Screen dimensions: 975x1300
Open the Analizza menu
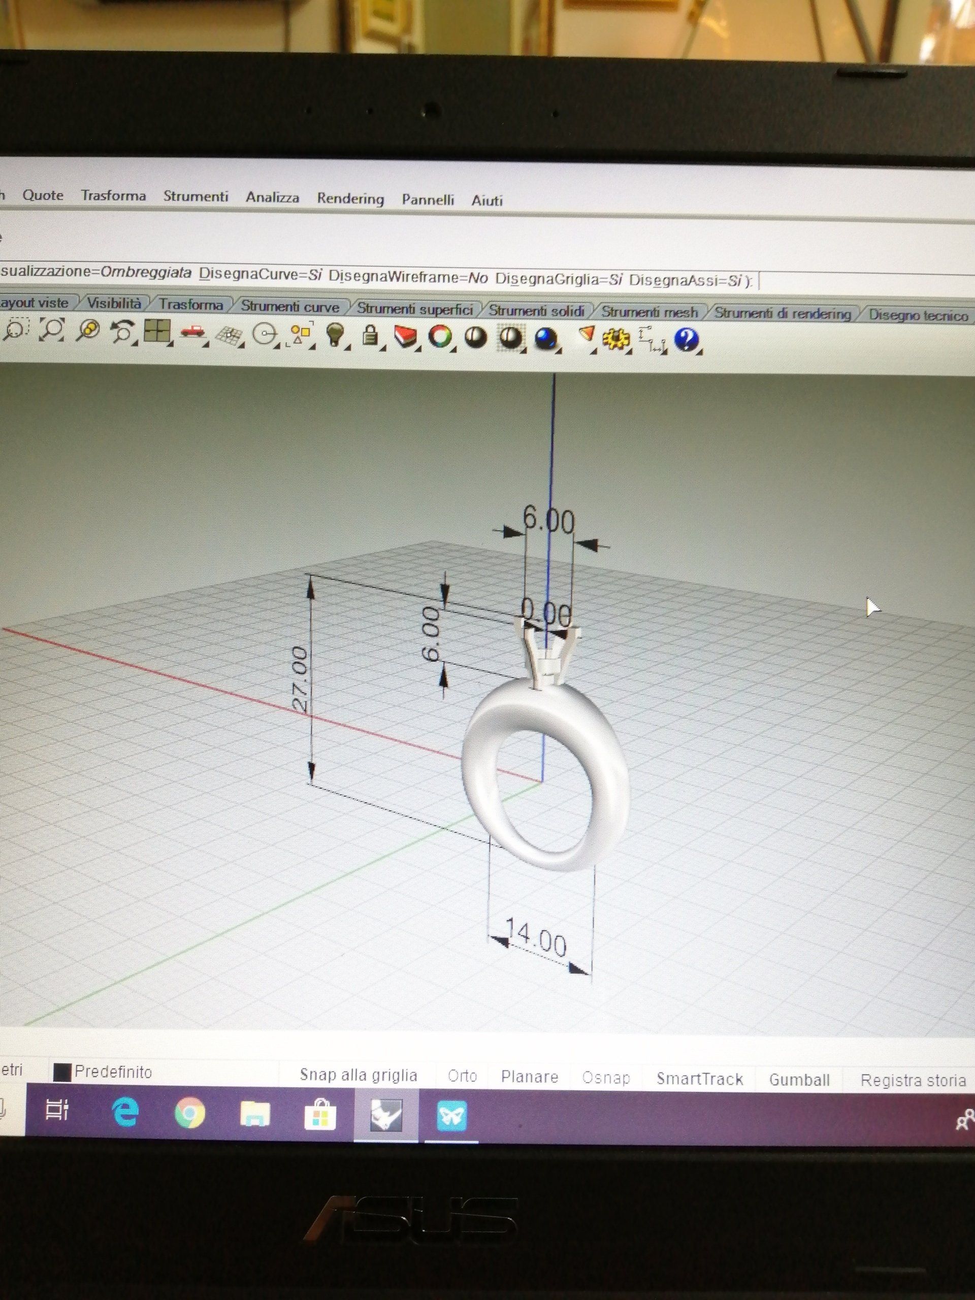coord(272,198)
